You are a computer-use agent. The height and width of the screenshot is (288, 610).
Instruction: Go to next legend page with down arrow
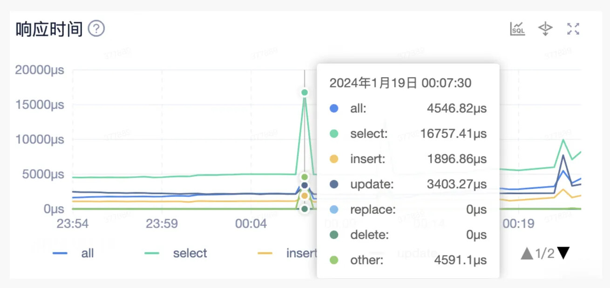click(x=563, y=253)
